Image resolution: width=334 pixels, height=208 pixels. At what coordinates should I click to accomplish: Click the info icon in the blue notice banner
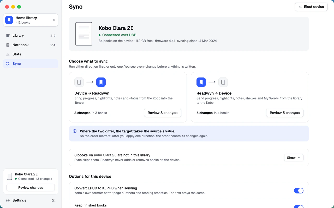coord(75,131)
